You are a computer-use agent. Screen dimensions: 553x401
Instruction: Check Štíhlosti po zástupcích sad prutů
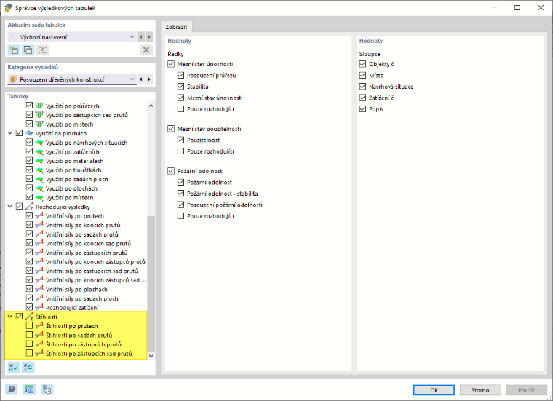pyautogui.click(x=29, y=353)
